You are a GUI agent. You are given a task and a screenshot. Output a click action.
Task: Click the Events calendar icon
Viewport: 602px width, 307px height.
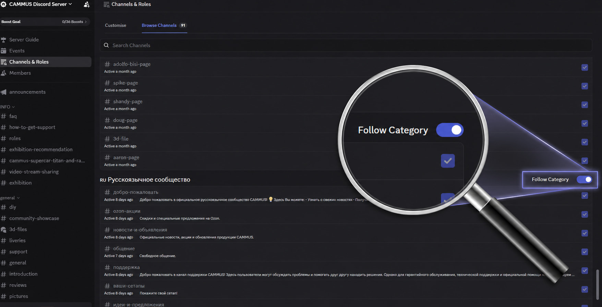tap(3, 51)
